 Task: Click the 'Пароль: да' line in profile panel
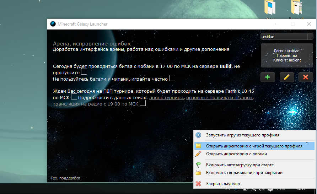[x=287, y=55]
